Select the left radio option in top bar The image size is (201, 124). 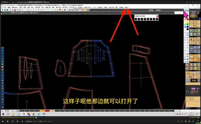click(150, 10)
